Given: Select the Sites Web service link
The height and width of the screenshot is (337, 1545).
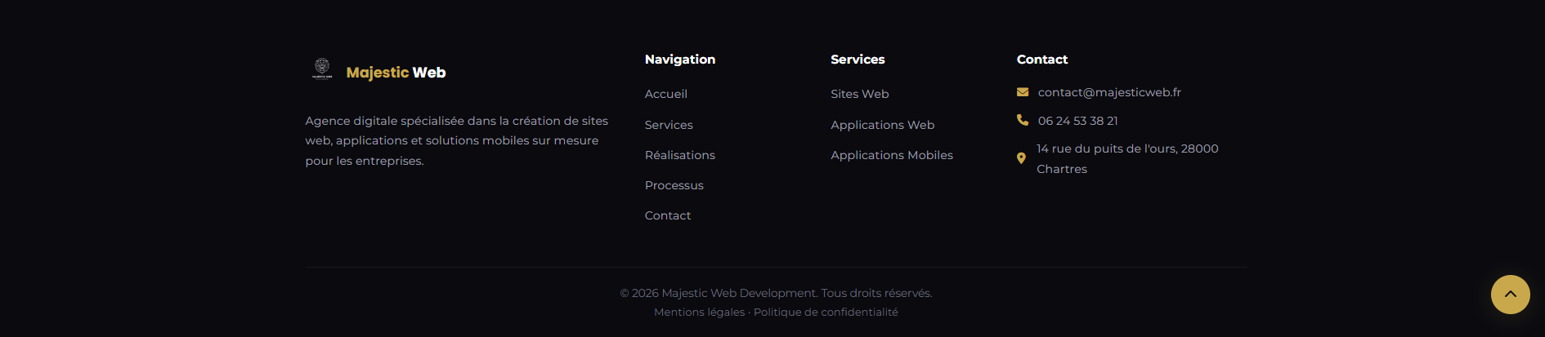Looking at the screenshot, I should click(x=859, y=94).
